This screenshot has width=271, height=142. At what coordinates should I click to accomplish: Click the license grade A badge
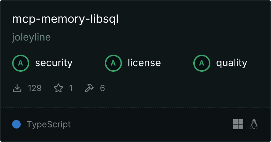[x=113, y=63]
